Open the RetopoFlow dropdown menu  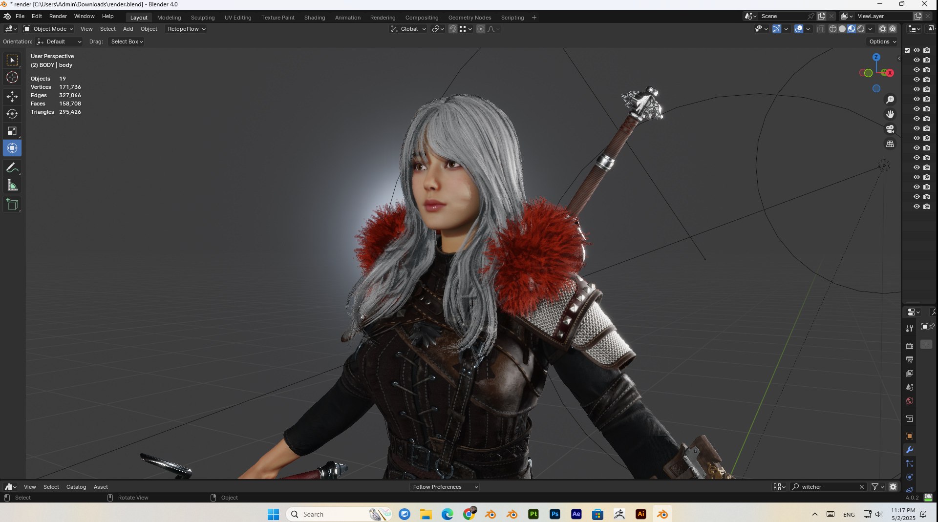click(186, 29)
